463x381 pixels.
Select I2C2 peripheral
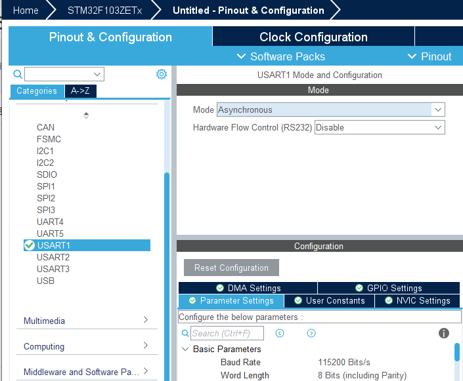click(45, 163)
